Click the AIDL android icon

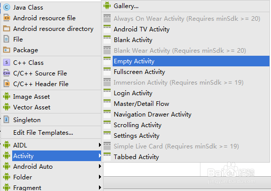point(7,145)
